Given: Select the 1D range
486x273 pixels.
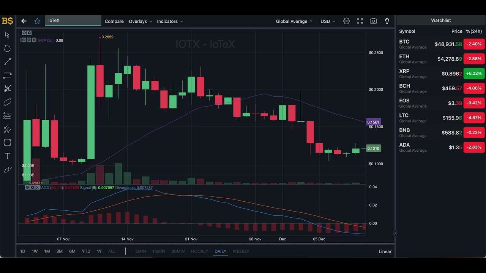Looking at the screenshot, I should point(23,251).
